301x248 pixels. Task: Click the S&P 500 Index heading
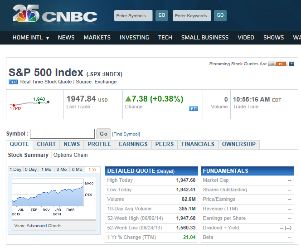tap(46, 73)
